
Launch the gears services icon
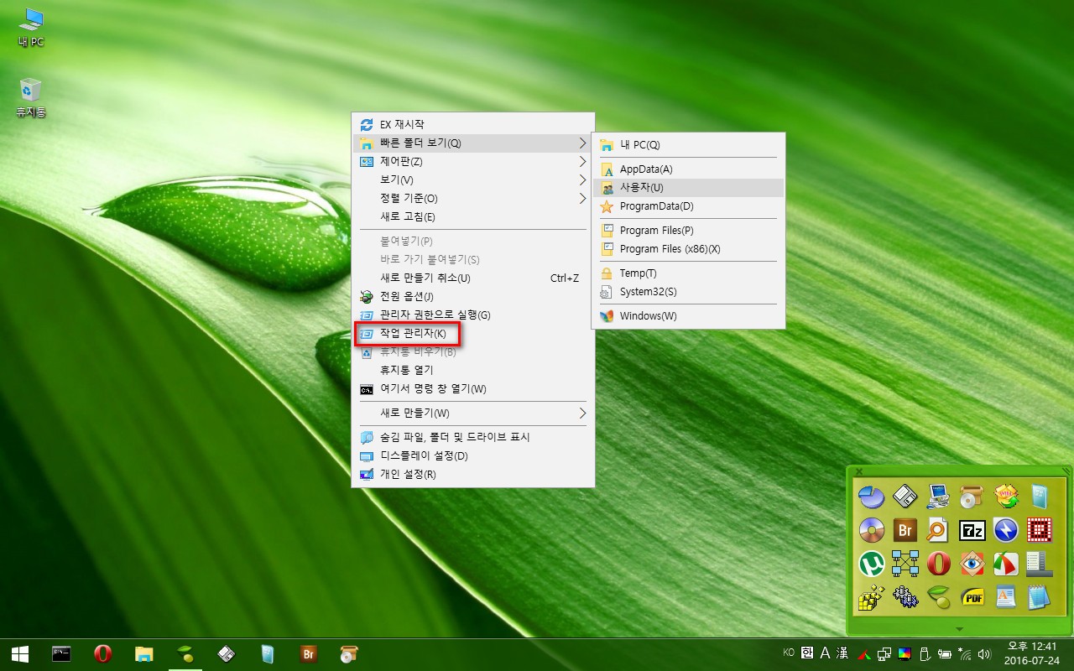tap(905, 597)
